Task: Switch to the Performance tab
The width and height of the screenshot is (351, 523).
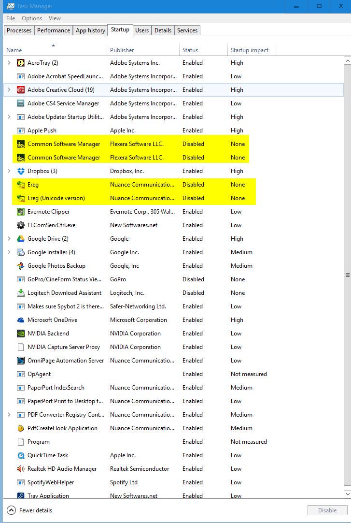Action: 54,30
